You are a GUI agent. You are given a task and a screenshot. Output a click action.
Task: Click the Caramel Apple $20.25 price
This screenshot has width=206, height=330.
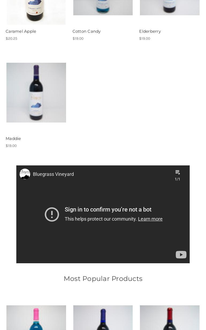pyautogui.click(x=12, y=39)
